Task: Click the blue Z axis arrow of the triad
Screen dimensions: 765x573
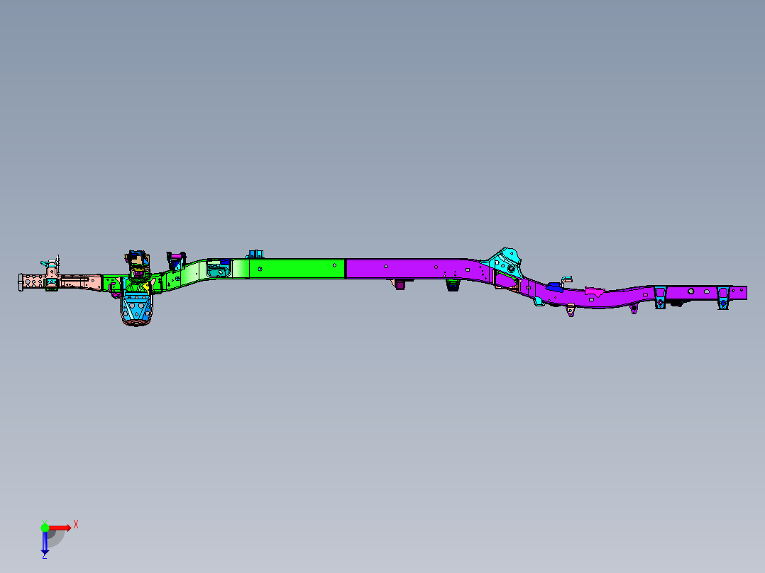Action: coord(45,543)
